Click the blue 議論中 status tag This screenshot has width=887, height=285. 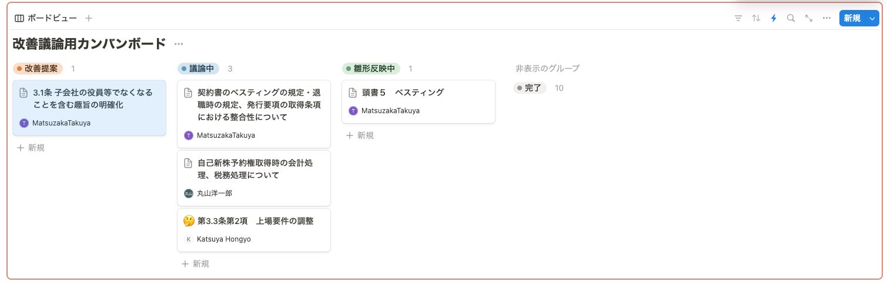pyautogui.click(x=198, y=69)
